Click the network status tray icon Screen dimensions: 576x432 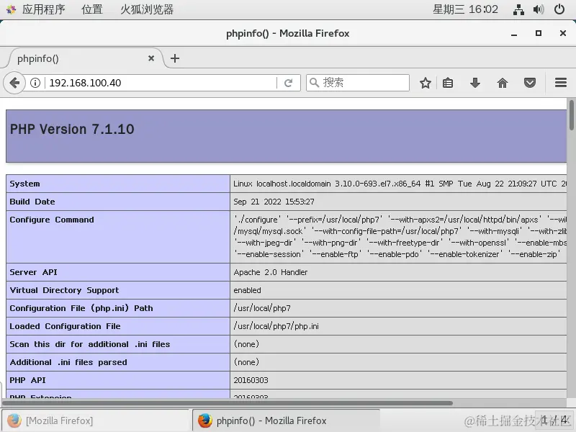[x=518, y=9]
